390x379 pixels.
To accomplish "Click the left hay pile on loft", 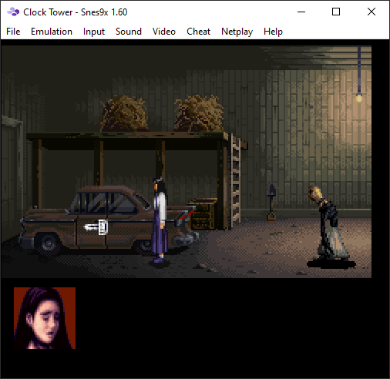I will click(124, 114).
